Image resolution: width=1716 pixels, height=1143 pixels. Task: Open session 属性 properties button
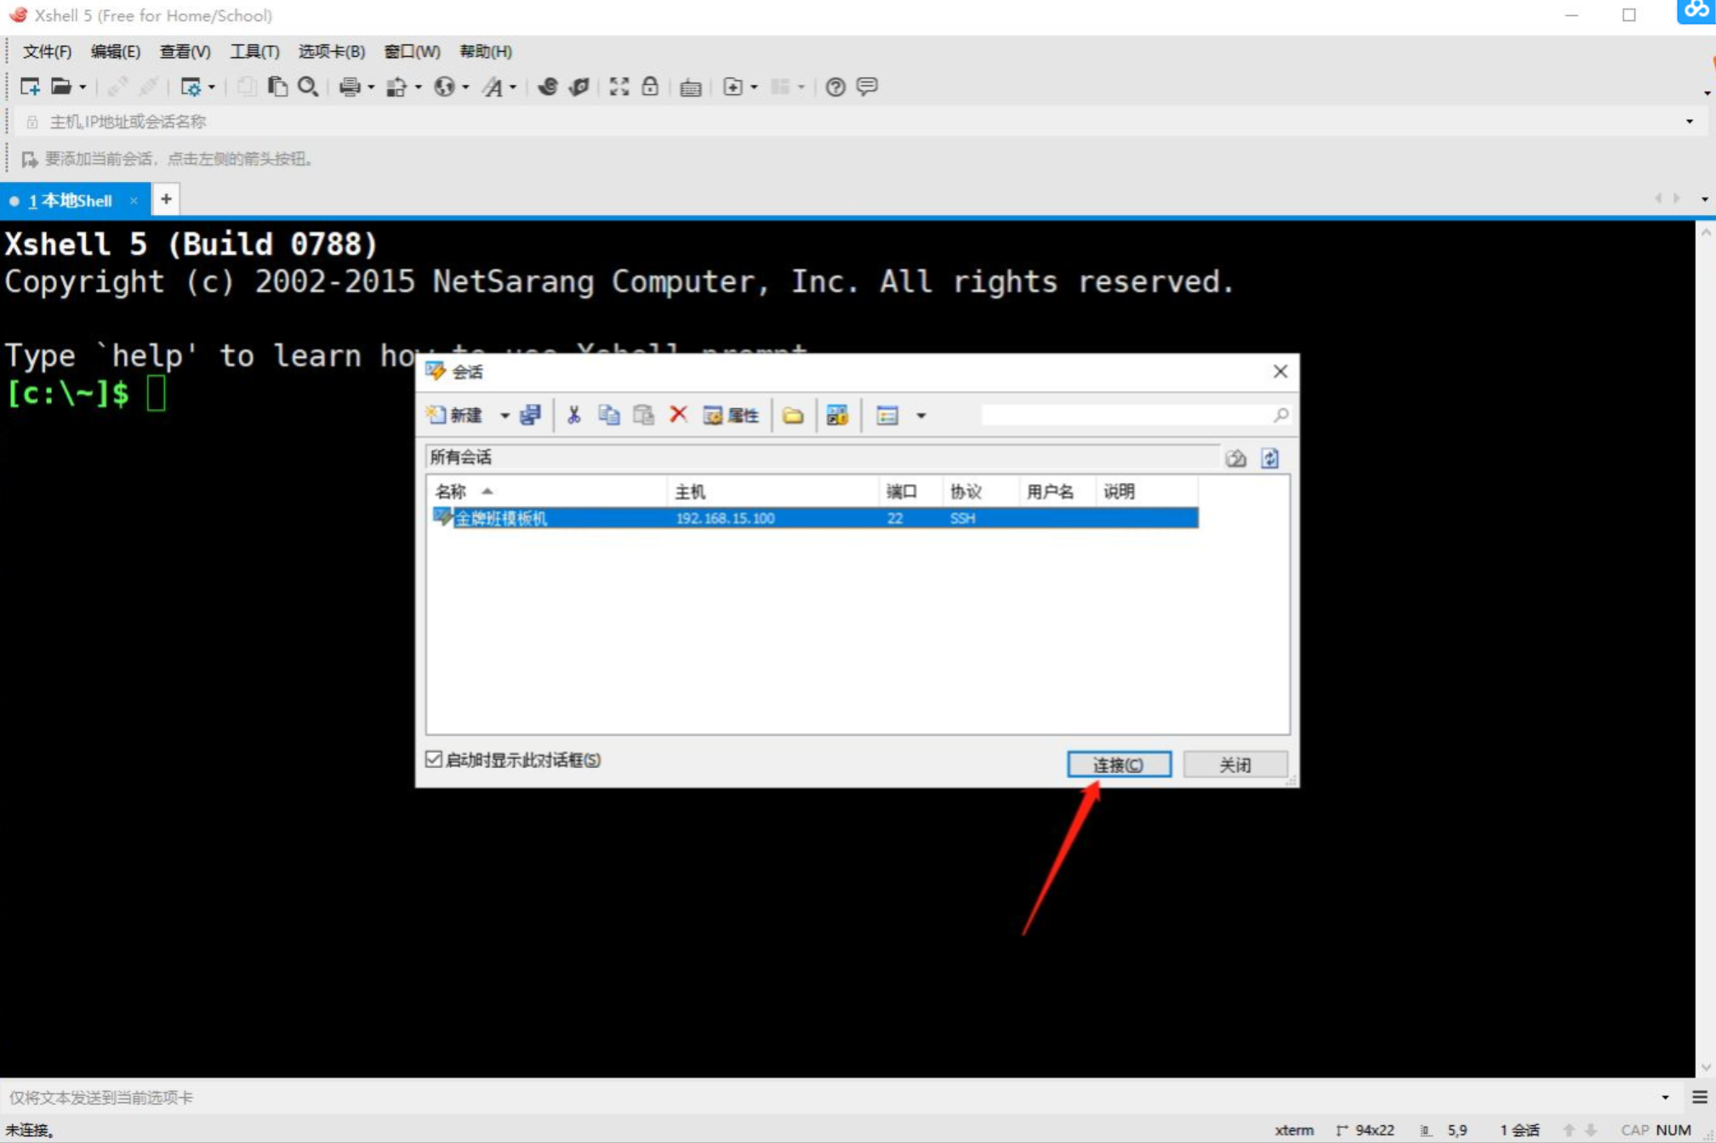(732, 415)
